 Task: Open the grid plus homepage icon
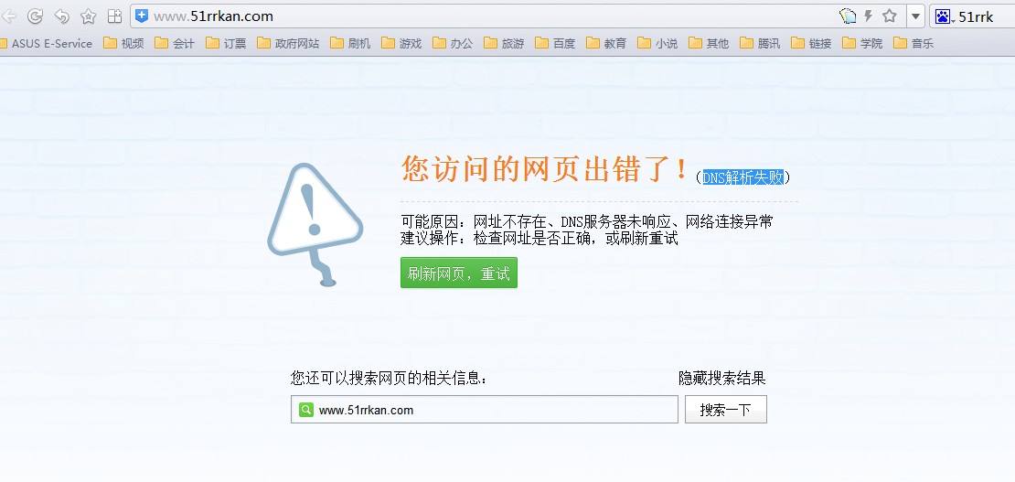[x=114, y=16]
